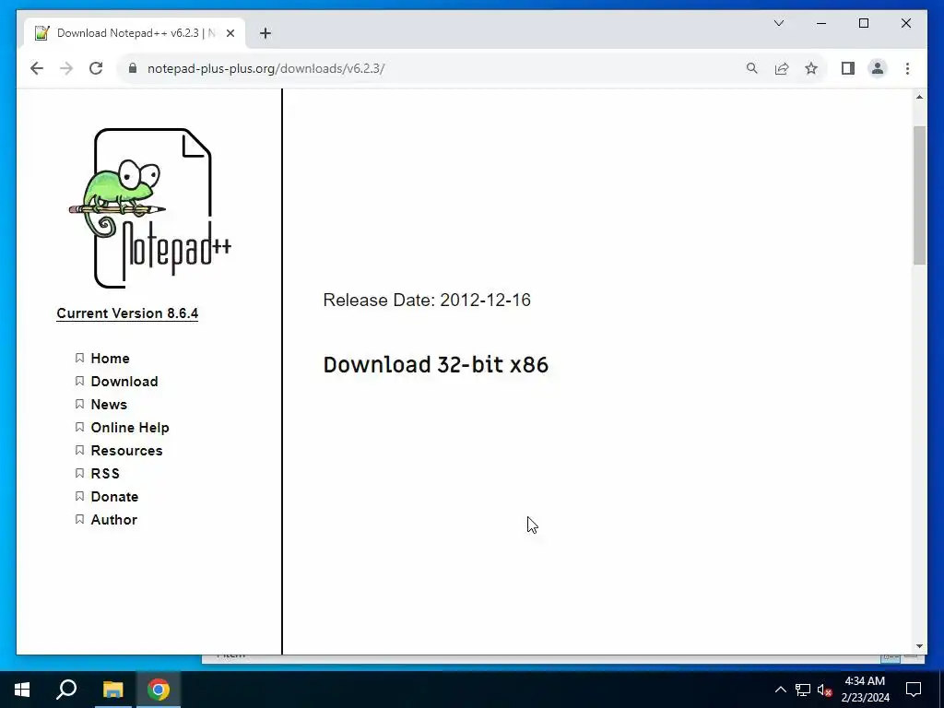Open the Download menu link

(124, 381)
